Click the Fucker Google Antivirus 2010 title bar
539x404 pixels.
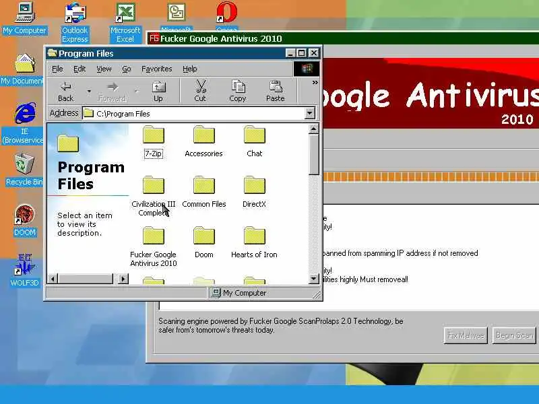pos(343,38)
